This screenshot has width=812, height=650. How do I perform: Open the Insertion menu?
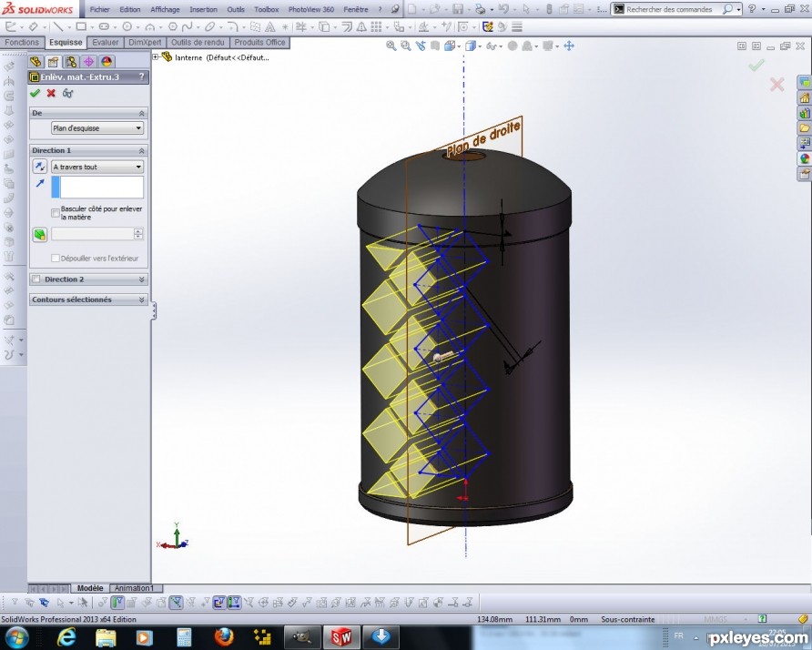tap(204, 9)
